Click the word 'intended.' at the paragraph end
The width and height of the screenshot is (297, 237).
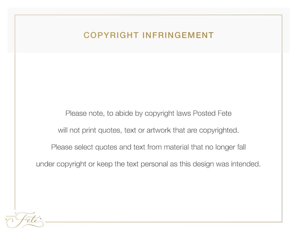(246, 164)
